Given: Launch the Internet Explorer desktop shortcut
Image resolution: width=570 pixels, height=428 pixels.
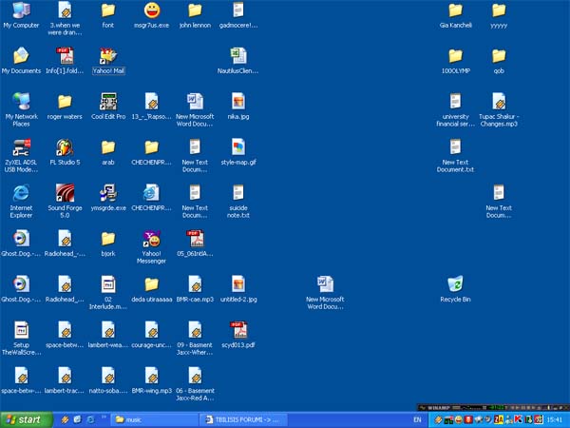Looking at the screenshot, I should tap(21, 202).
